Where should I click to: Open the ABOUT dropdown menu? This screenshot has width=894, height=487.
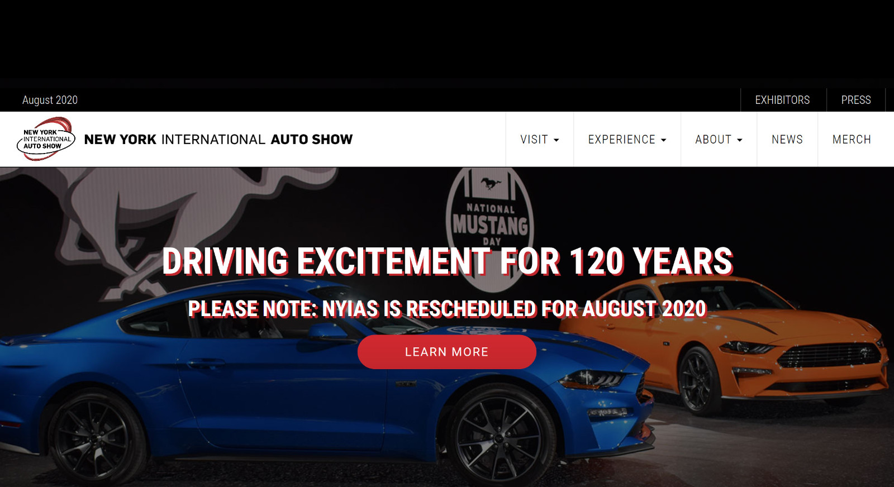pyautogui.click(x=719, y=139)
